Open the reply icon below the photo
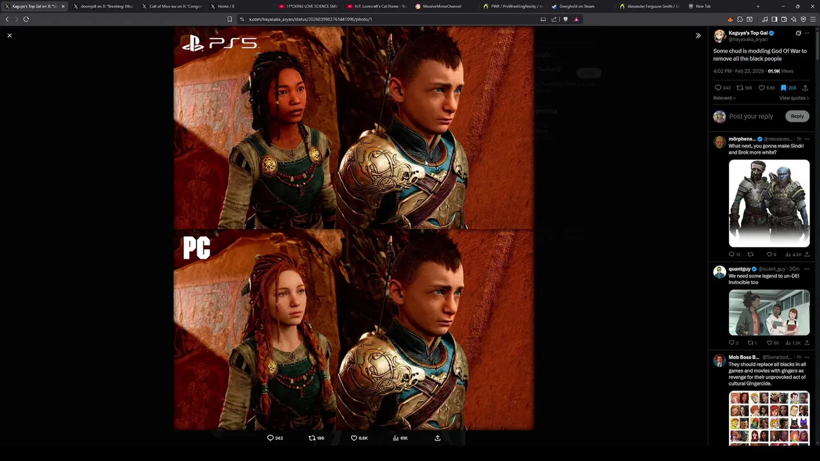This screenshot has height=461, width=820. [x=270, y=438]
